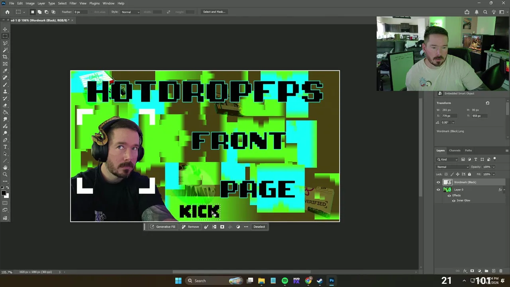The image size is (510, 287).
Task: Show more options in contextual task bar
Action: coord(246,227)
